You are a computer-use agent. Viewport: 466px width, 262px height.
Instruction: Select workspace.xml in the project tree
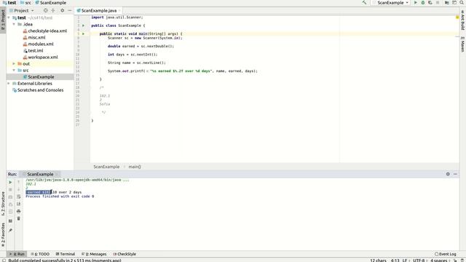pyautogui.click(x=40, y=57)
